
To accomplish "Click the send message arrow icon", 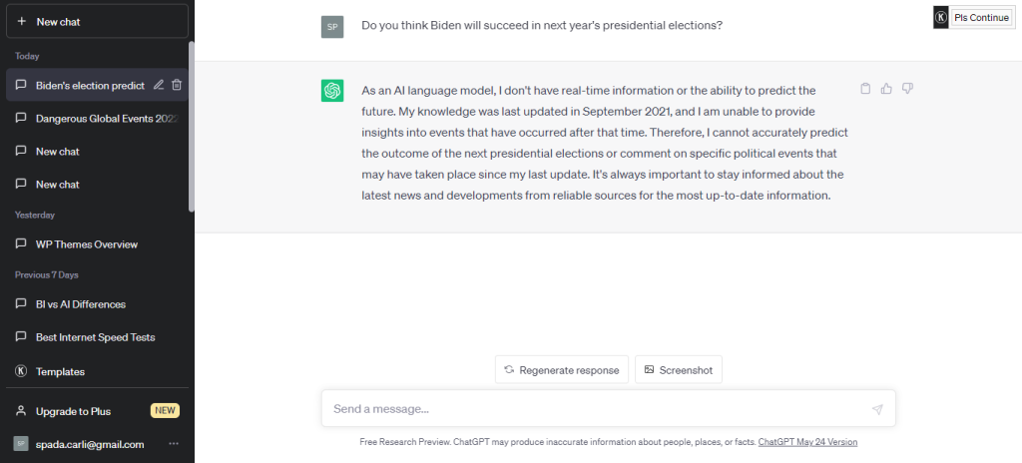I will (877, 409).
